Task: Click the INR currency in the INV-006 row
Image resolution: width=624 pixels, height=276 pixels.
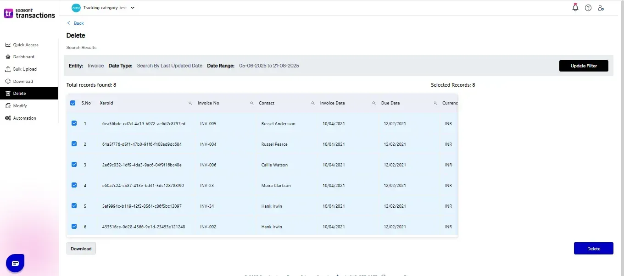Action: pos(448,165)
